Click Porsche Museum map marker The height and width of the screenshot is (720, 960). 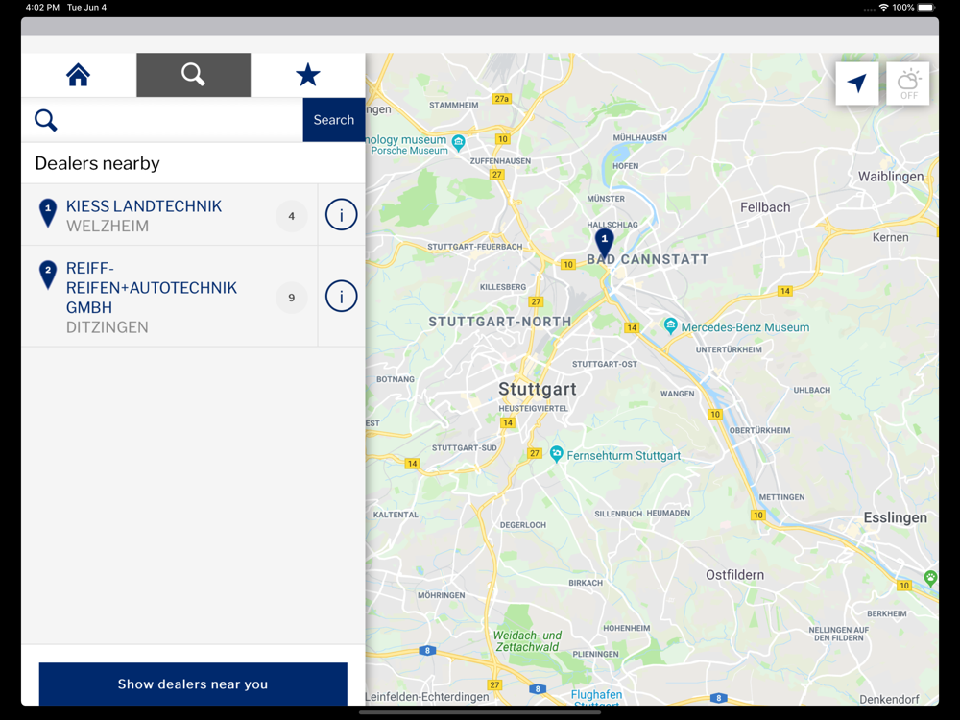pyautogui.click(x=458, y=143)
